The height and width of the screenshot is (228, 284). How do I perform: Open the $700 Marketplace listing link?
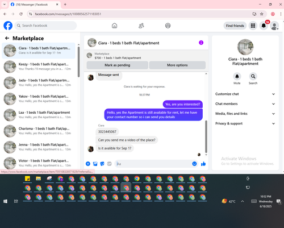pos(118,58)
